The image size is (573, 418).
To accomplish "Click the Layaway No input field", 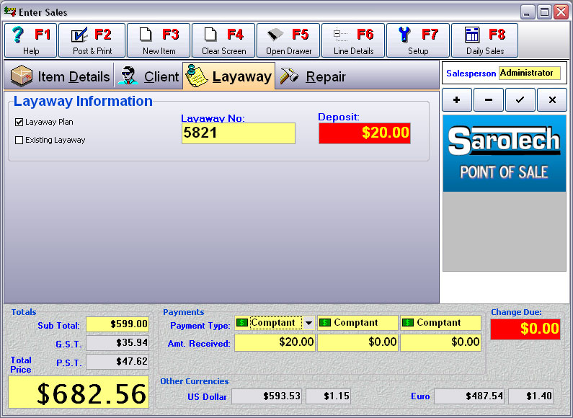I will coord(238,133).
